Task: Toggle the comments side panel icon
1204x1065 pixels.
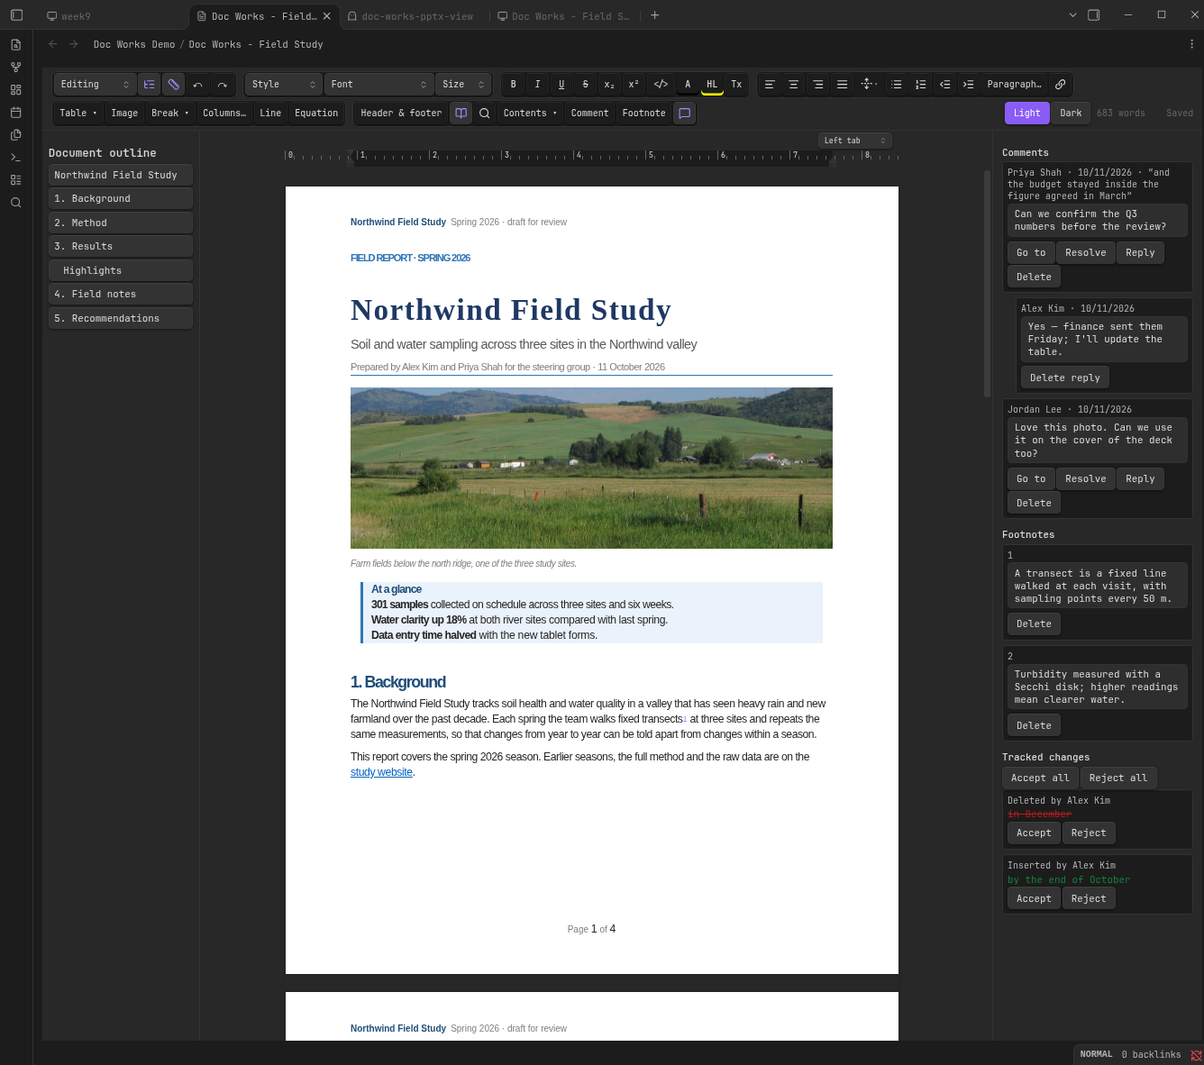Action: (x=685, y=114)
